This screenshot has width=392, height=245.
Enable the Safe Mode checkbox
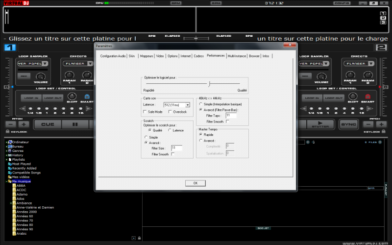pyautogui.click(x=146, y=112)
